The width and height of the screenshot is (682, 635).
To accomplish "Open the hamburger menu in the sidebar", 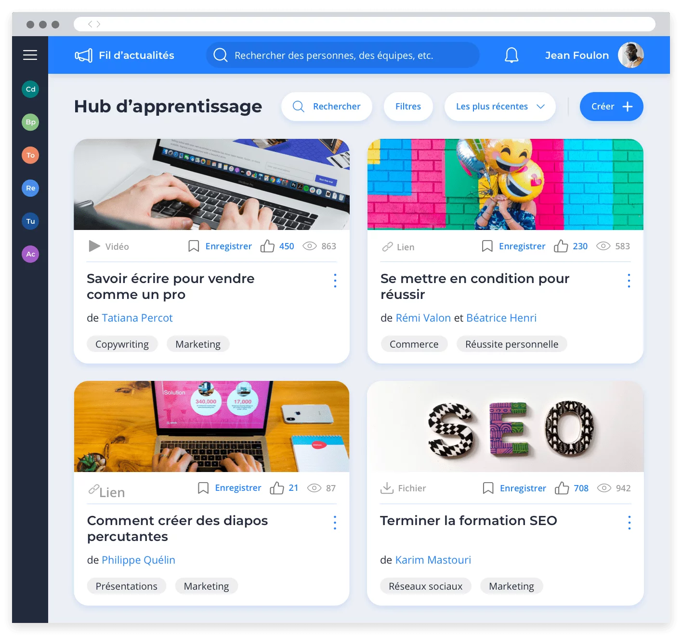I will pyautogui.click(x=30, y=55).
